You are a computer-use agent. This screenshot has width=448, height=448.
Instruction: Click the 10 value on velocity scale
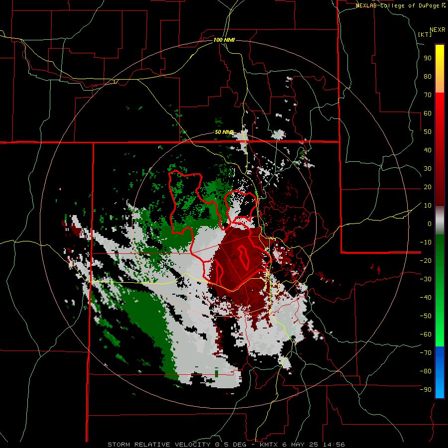tap(428, 206)
